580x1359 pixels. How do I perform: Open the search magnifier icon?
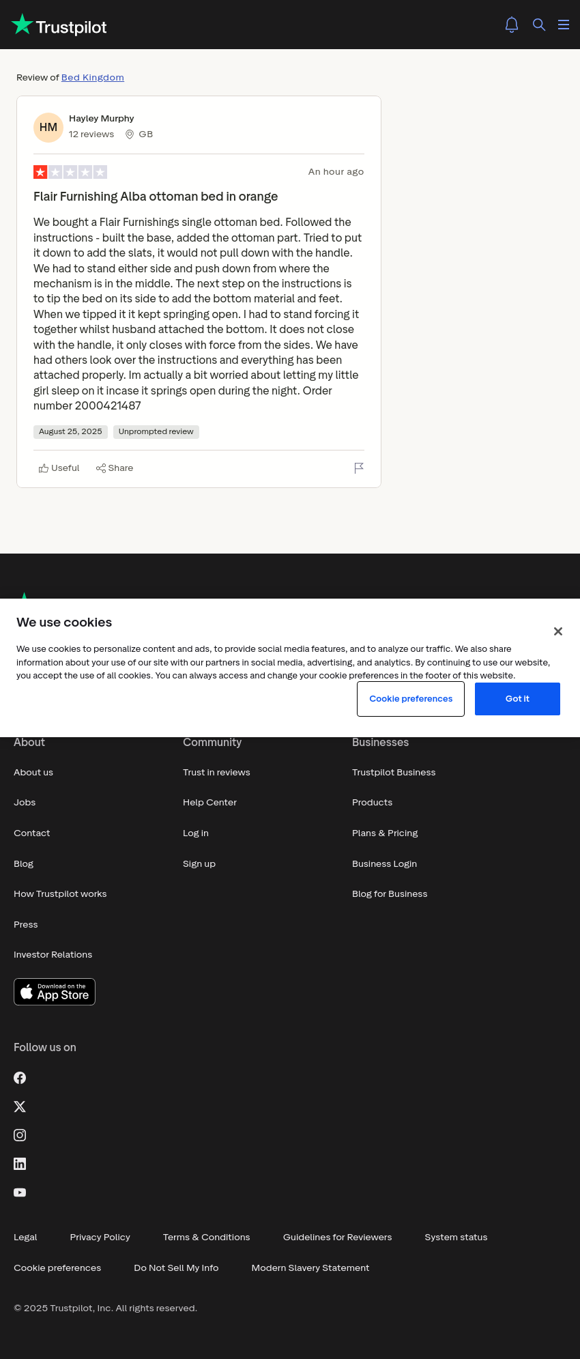coord(539,25)
